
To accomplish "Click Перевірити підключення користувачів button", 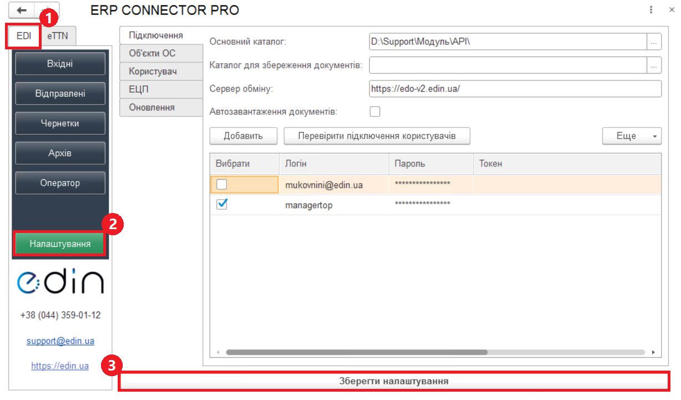I will coord(377,136).
